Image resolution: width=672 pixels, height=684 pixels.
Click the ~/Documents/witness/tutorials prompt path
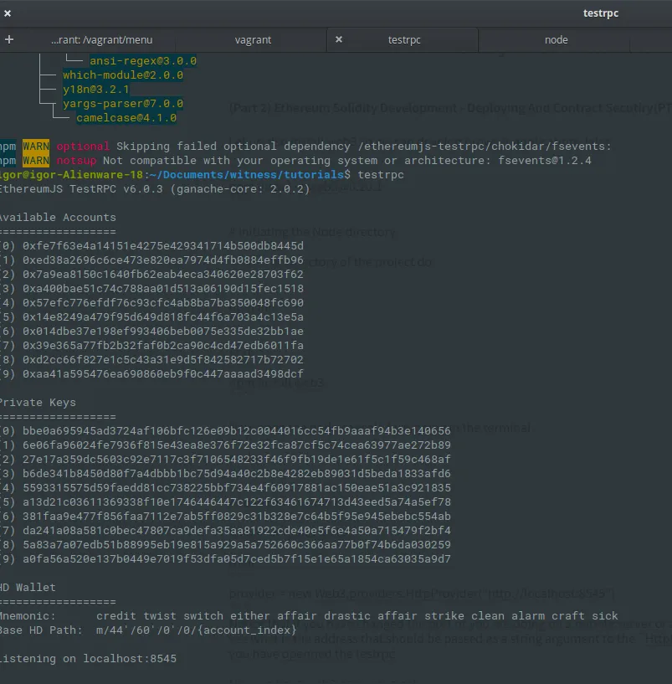246,175
